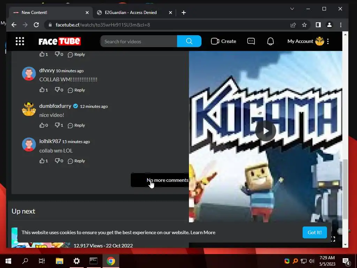The height and width of the screenshot is (268, 357).
Task: Switch to E2Guardian - Access Denied tab
Action: [x=134, y=13]
